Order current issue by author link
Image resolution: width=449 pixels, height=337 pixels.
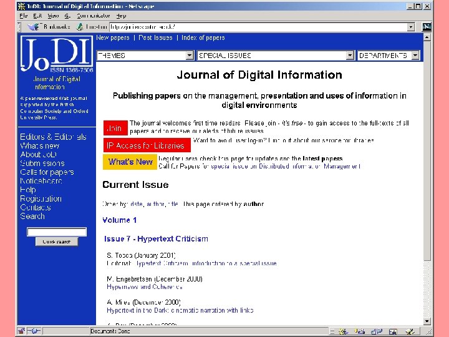155,204
